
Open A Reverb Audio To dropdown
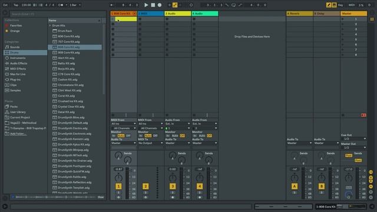(299, 143)
